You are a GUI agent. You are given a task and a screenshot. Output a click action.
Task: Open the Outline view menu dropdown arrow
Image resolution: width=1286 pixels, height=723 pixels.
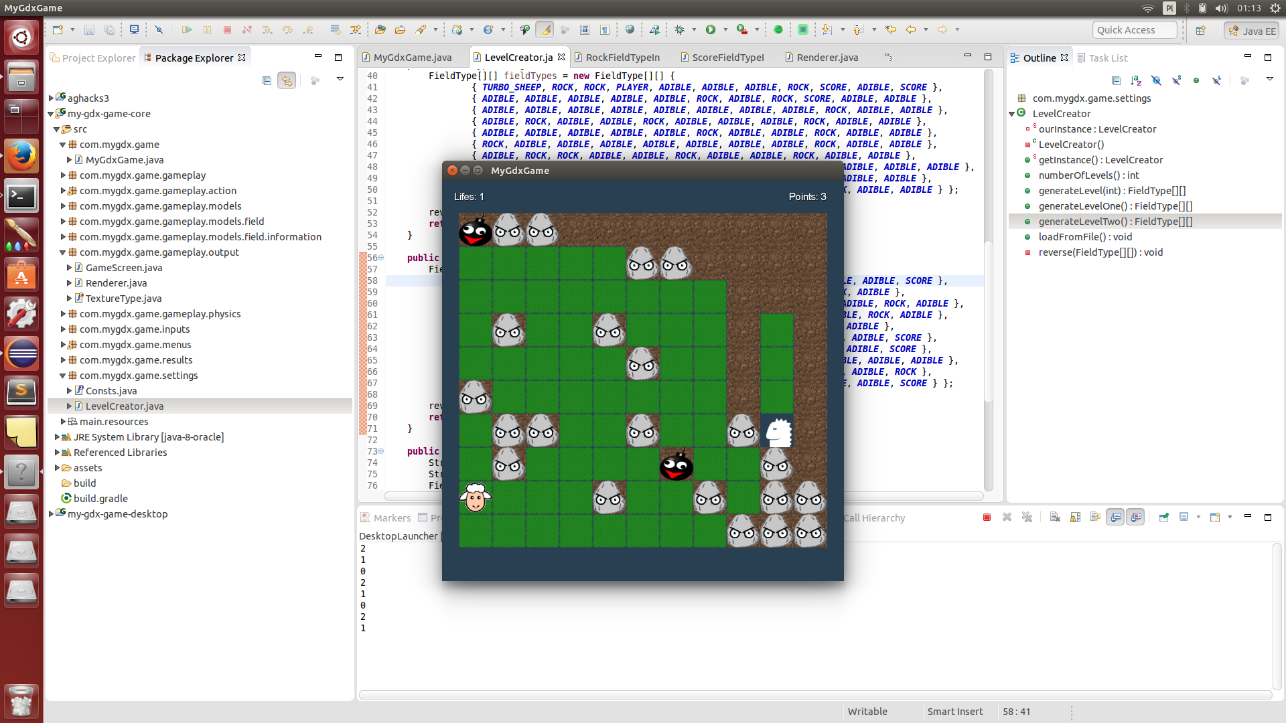tap(1269, 79)
